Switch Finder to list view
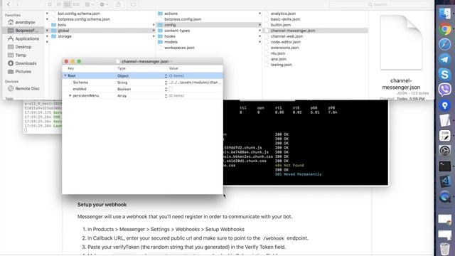Screen dimensions: 455x256 58,4
